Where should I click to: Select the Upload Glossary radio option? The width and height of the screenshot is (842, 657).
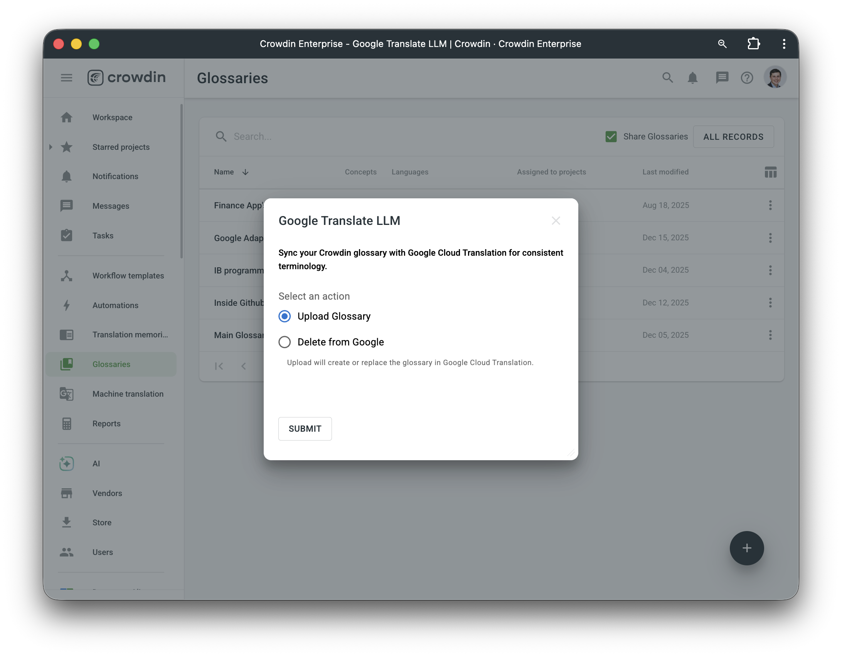(285, 317)
